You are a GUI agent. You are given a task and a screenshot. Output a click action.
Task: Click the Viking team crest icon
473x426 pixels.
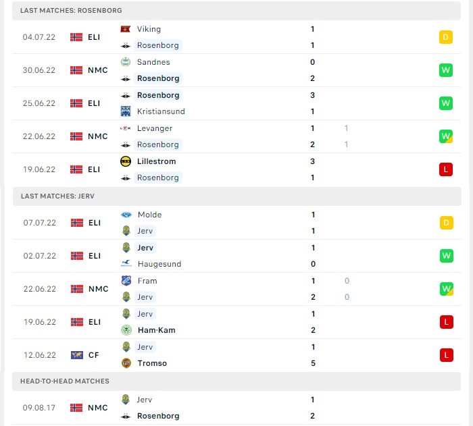point(126,29)
